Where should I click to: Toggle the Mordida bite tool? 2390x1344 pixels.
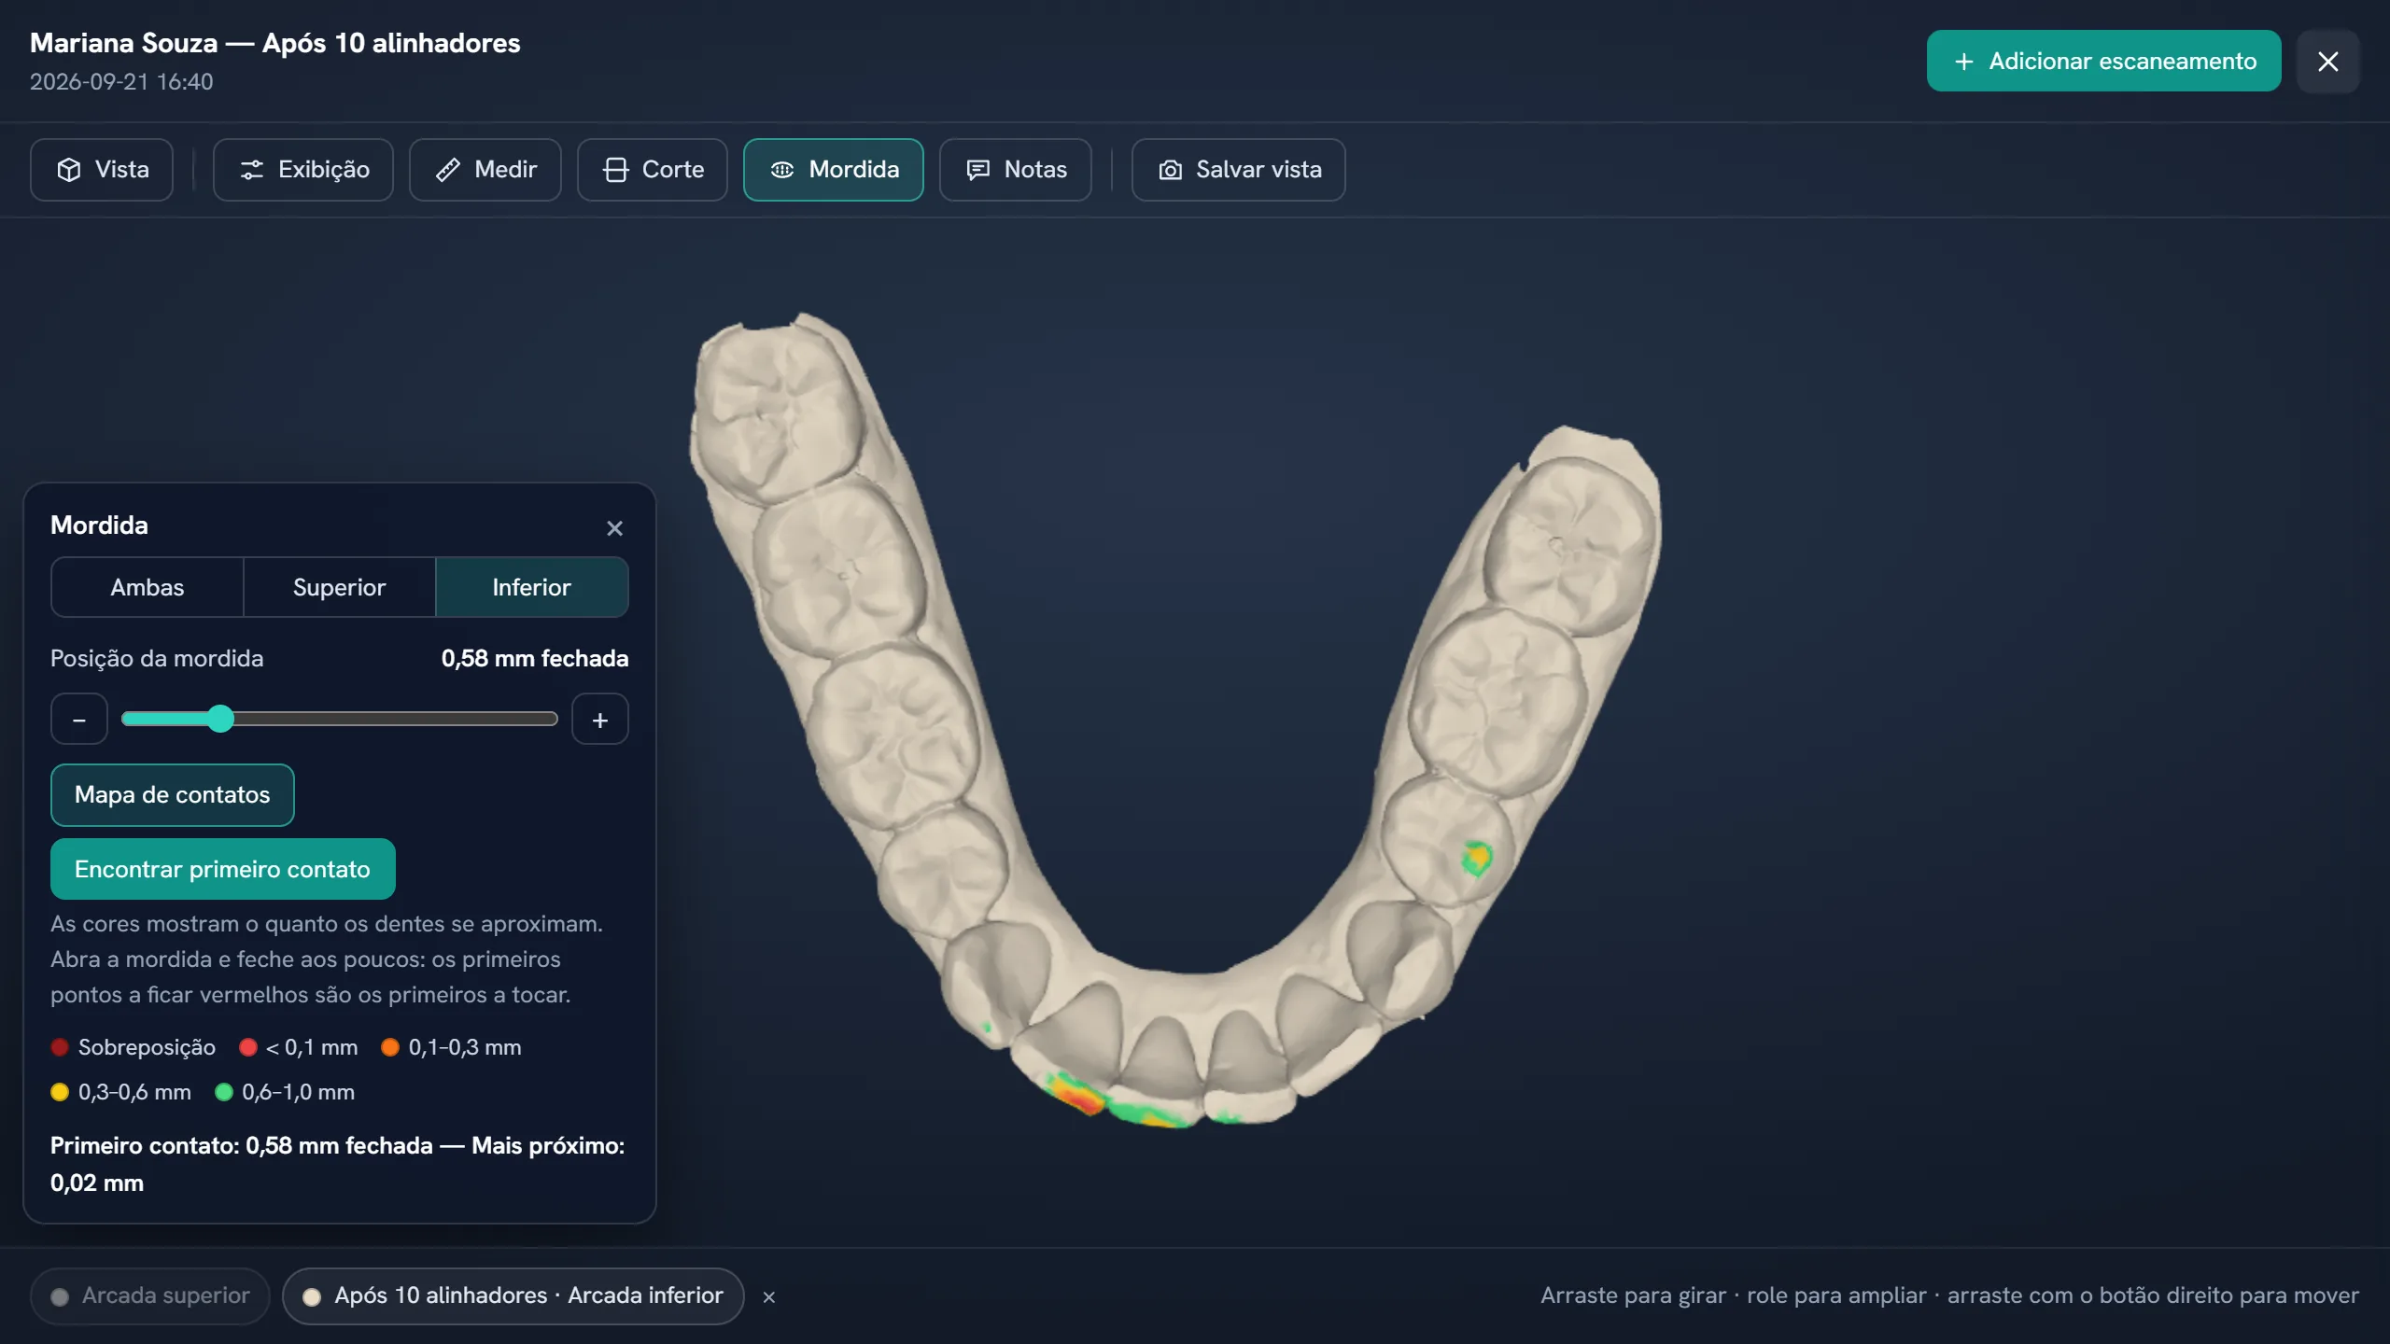[834, 170]
